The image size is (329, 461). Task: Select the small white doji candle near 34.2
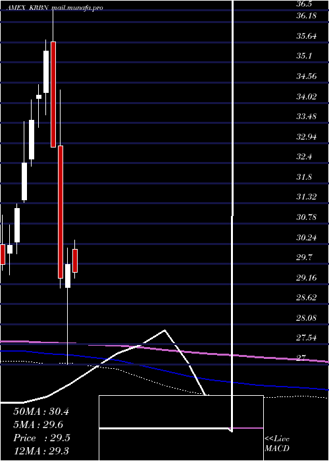click(x=39, y=97)
